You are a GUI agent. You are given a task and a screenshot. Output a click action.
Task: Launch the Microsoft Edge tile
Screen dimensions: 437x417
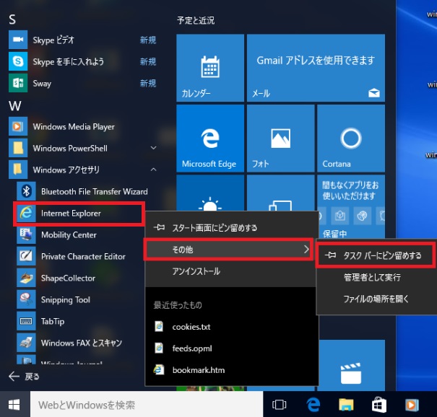(210, 139)
